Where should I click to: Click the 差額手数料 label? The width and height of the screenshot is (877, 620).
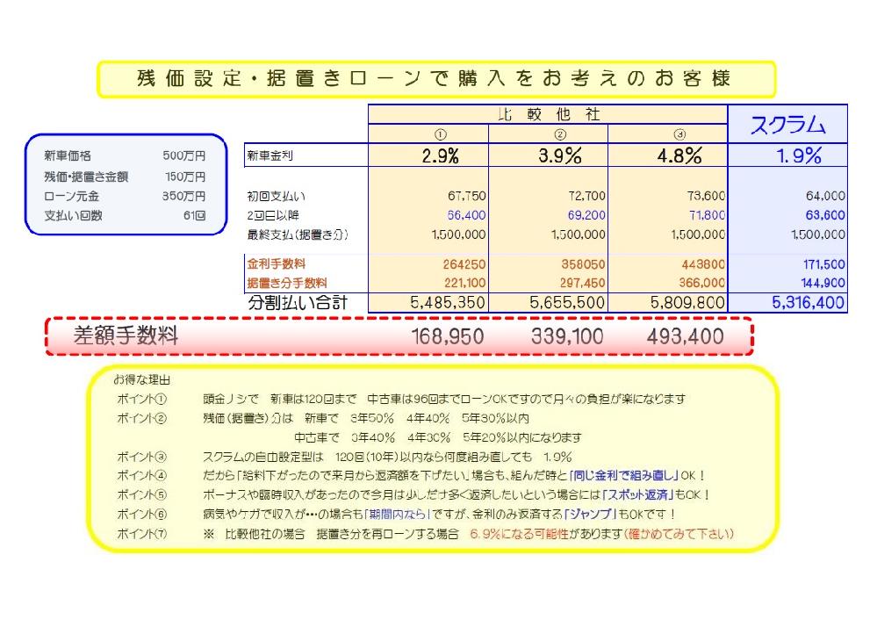(x=126, y=335)
